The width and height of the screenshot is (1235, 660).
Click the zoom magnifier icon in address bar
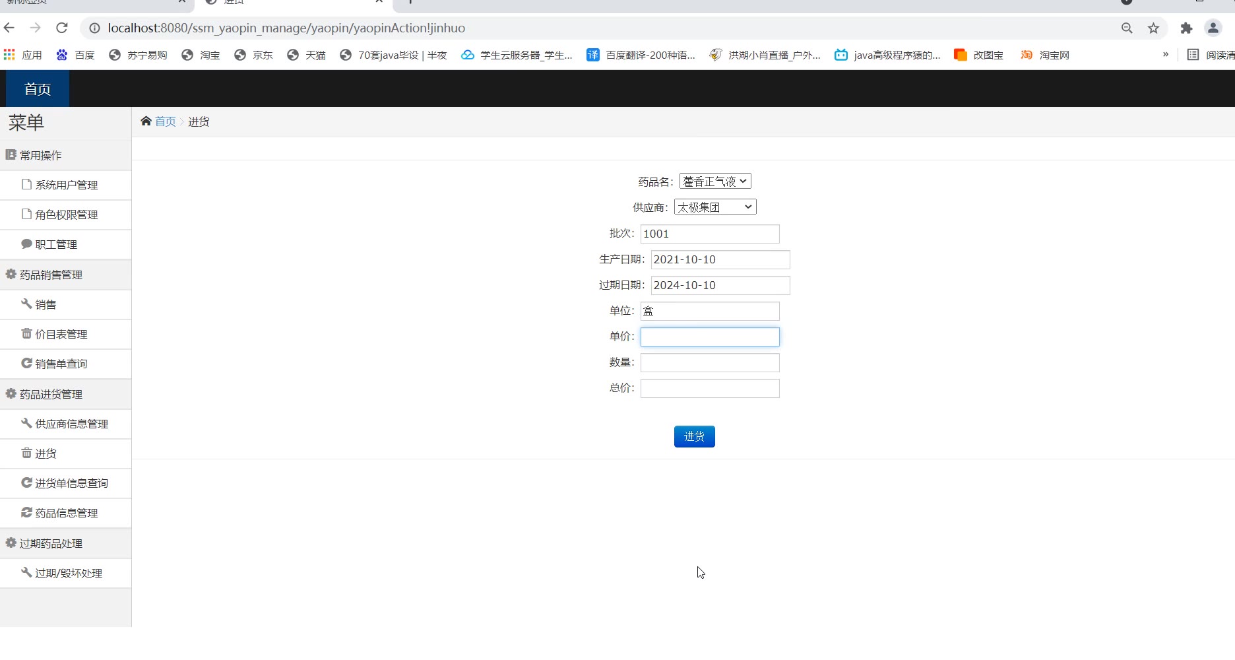click(1127, 28)
